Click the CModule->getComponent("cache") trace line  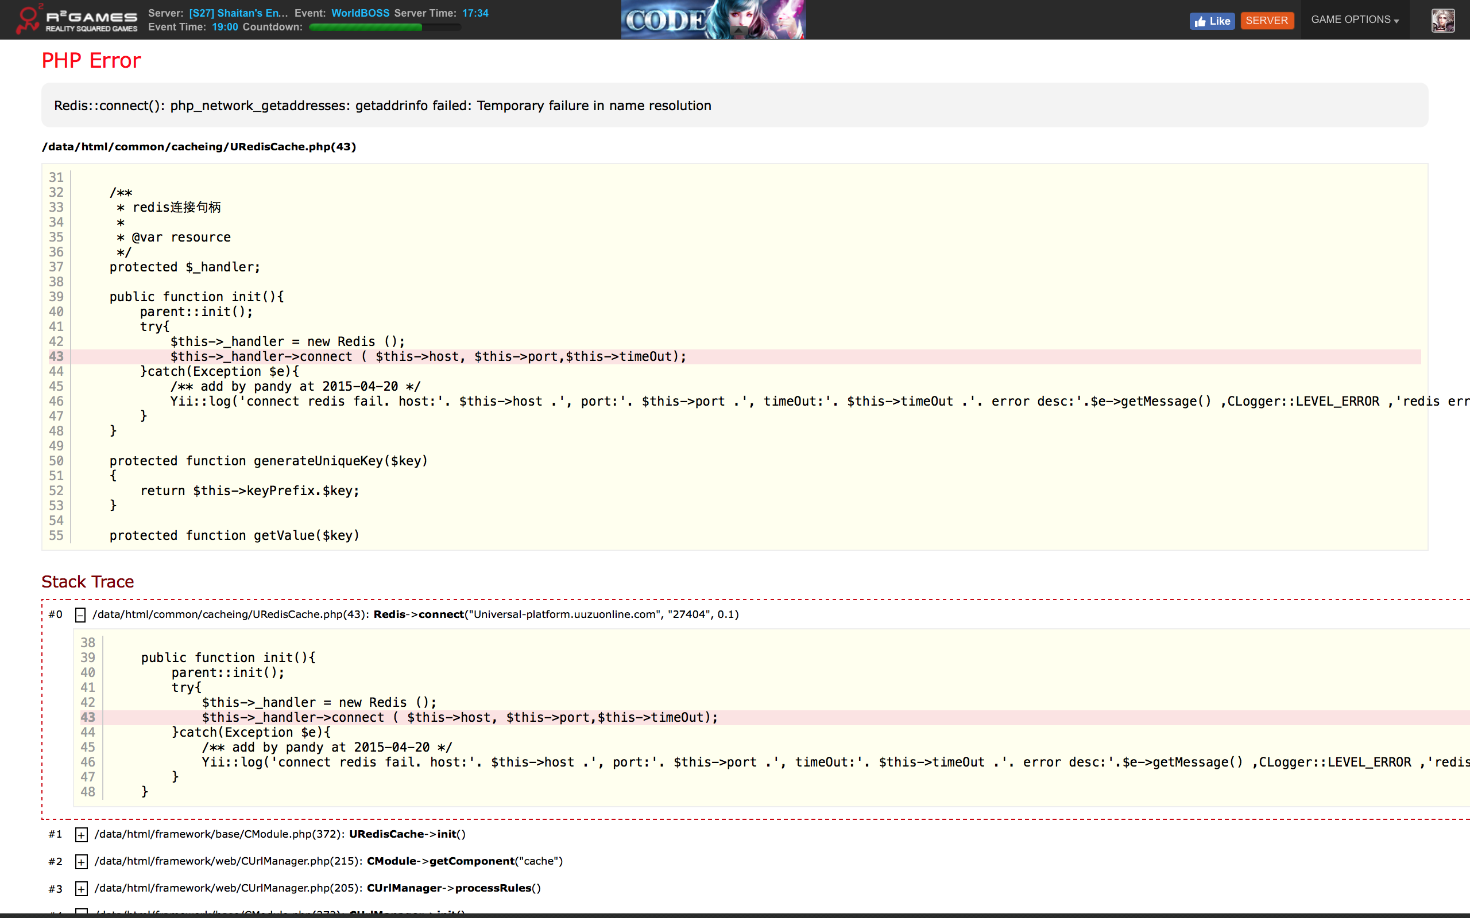[x=464, y=861]
